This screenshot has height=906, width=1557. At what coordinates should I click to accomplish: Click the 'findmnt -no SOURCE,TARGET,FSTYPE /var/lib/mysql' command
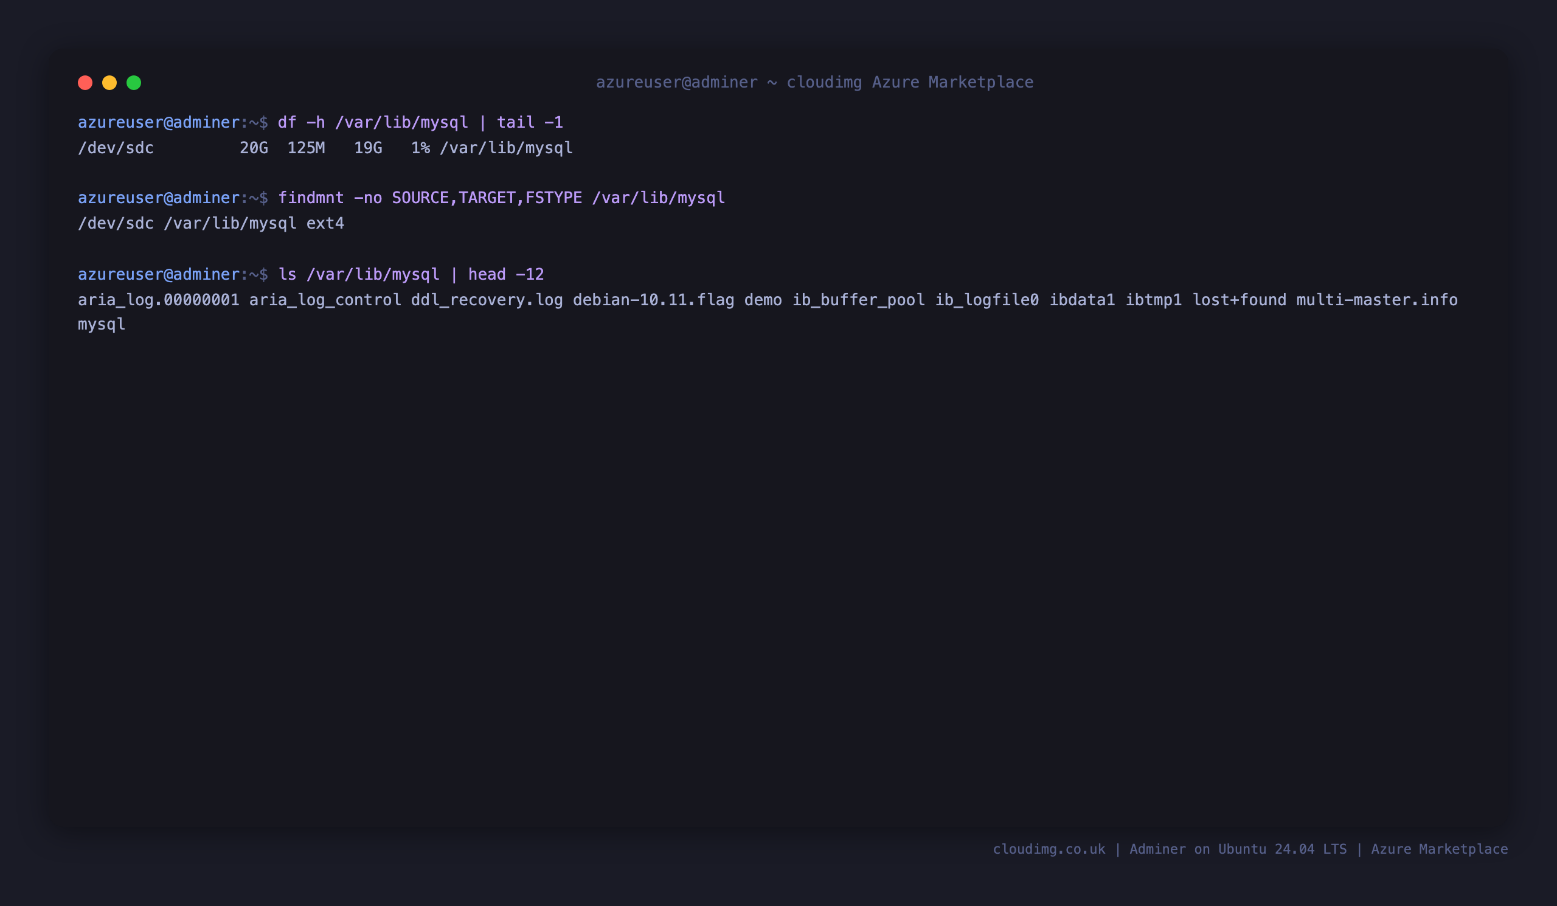[x=501, y=198]
